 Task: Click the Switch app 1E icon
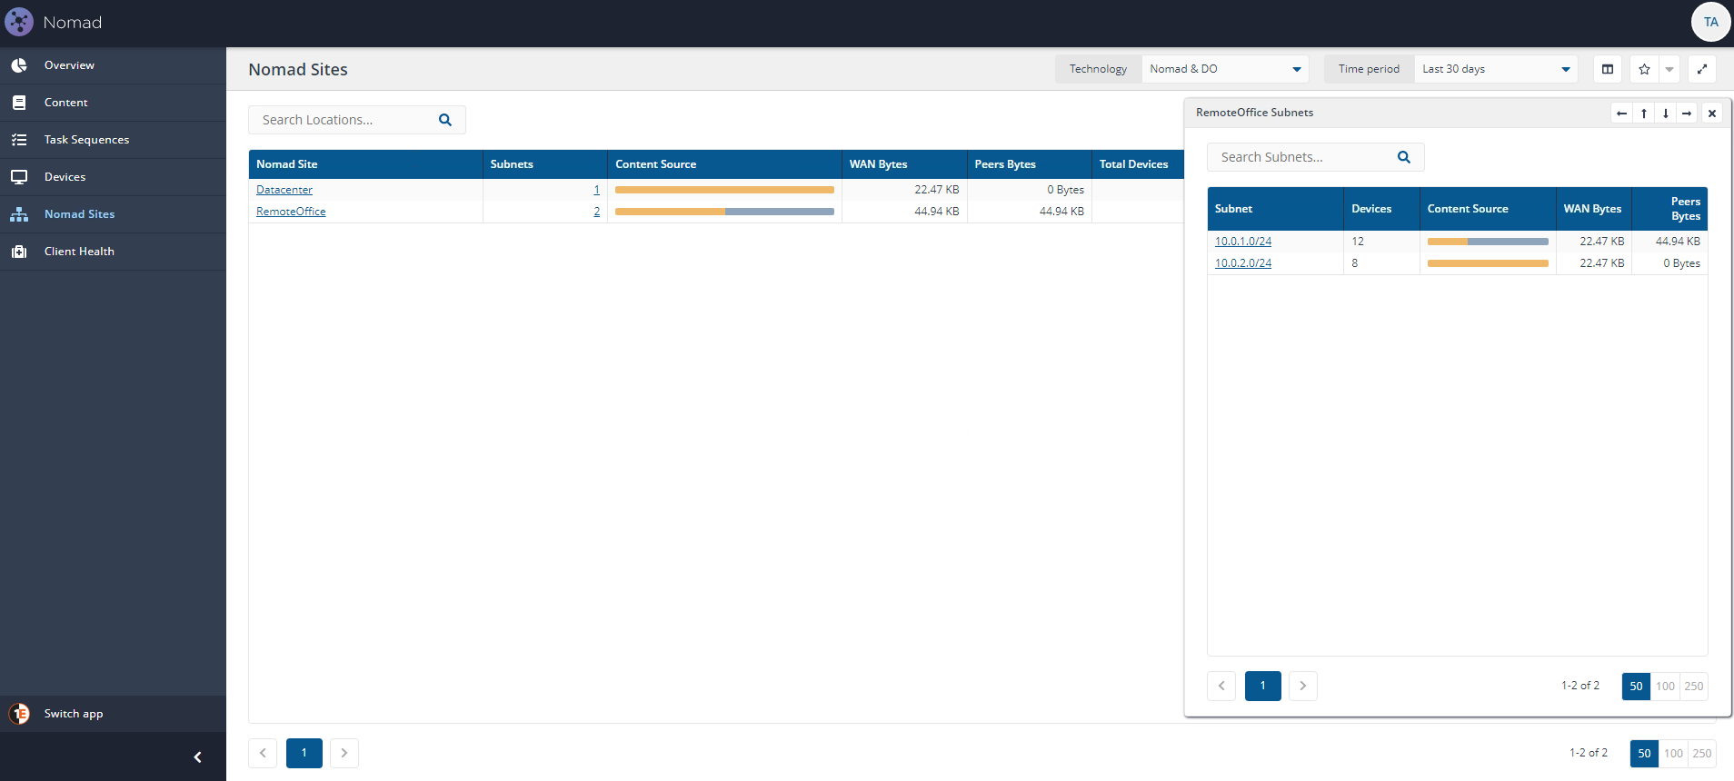pos(19,714)
